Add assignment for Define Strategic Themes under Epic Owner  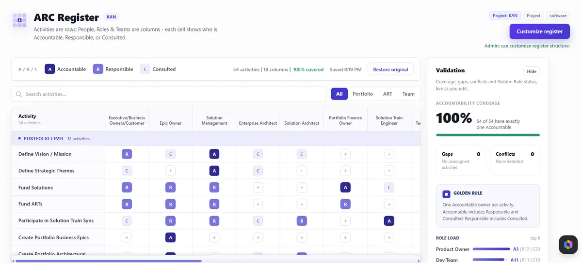pos(170,171)
